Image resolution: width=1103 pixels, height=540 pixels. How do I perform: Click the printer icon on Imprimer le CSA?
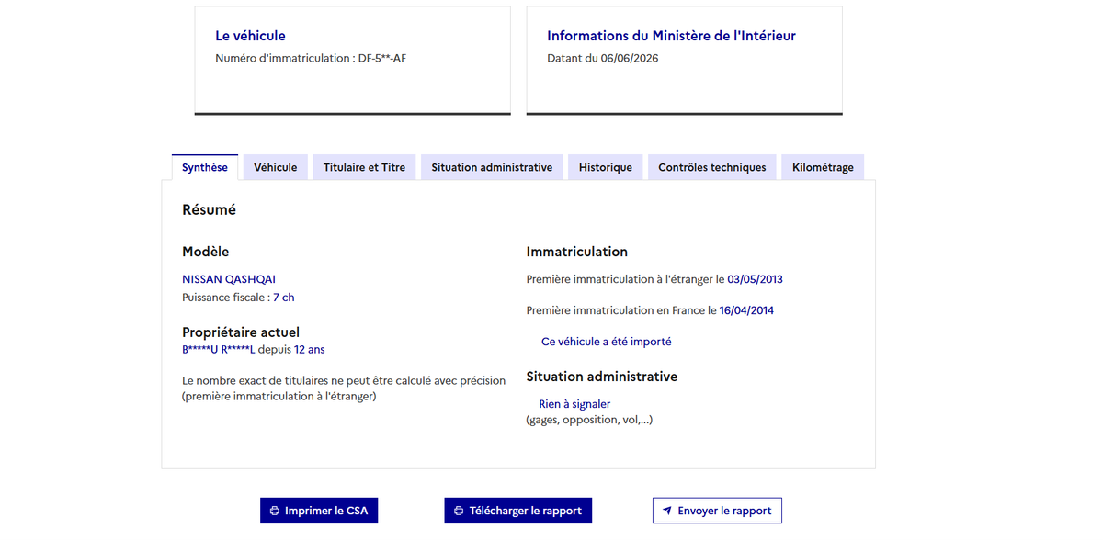pos(274,511)
